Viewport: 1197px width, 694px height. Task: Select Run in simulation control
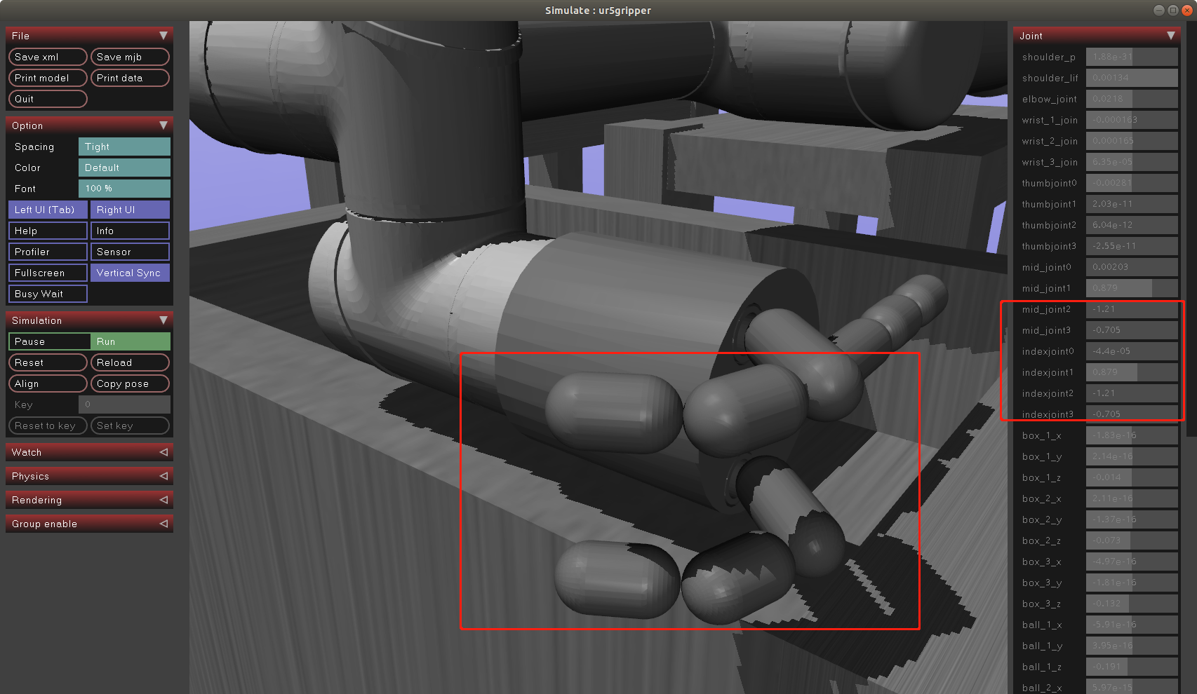131,341
